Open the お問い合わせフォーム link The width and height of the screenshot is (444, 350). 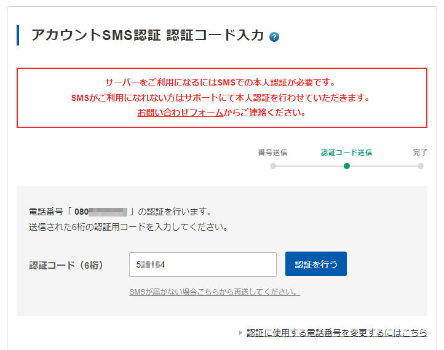180,113
